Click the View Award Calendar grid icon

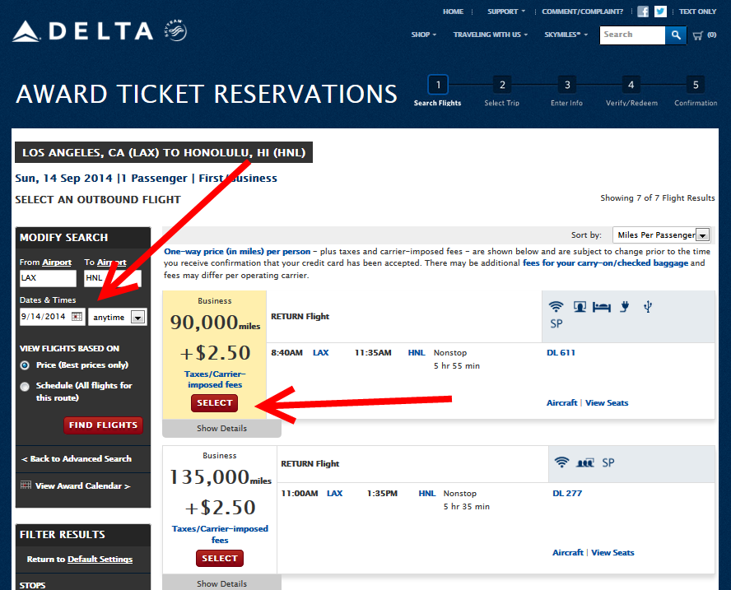tap(26, 485)
